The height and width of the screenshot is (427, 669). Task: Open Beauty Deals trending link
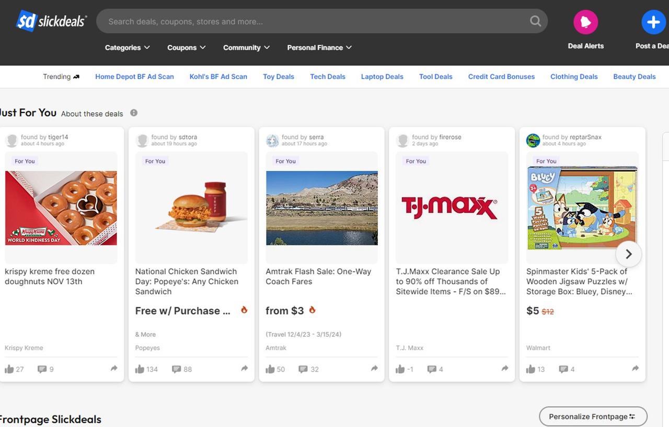(x=635, y=76)
